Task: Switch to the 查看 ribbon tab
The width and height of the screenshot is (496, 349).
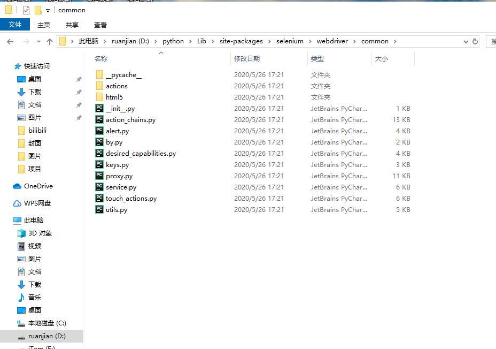Action: [x=101, y=24]
